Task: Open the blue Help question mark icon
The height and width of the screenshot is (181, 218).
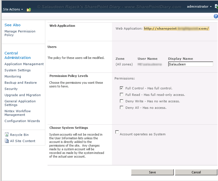Action: click(216, 16)
